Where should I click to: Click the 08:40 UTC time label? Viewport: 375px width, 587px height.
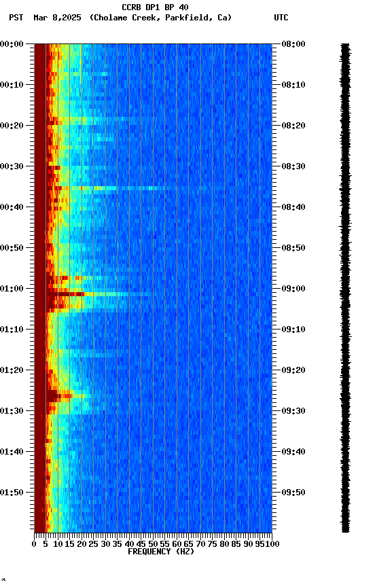point(293,207)
